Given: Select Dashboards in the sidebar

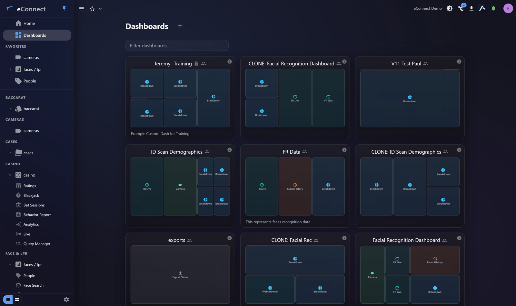Looking at the screenshot, I should (37, 35).
